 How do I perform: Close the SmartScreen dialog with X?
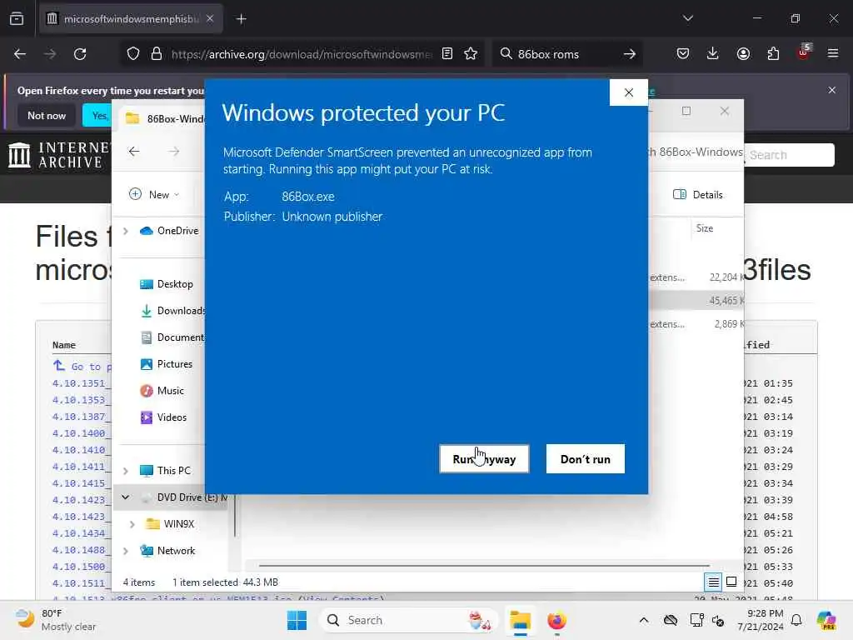click(x=628, y=92)
